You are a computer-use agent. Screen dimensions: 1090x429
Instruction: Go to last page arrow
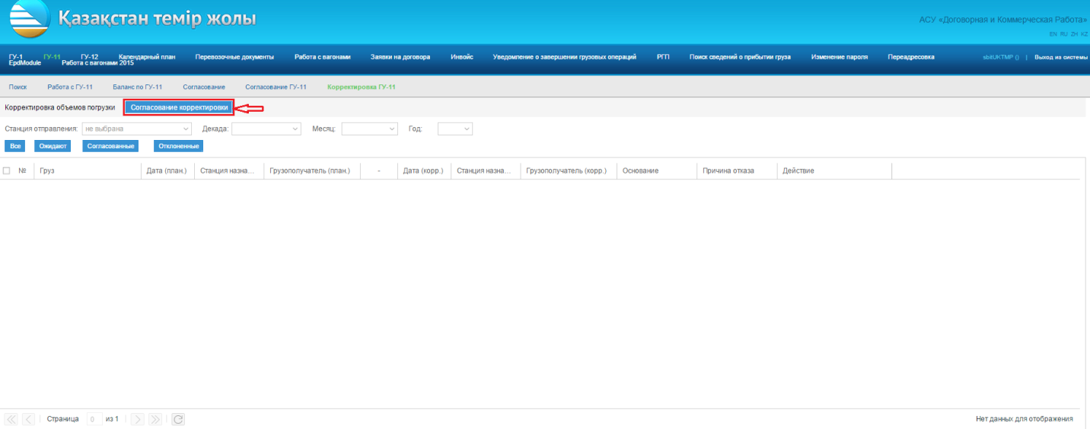click(x=155, y=419)
